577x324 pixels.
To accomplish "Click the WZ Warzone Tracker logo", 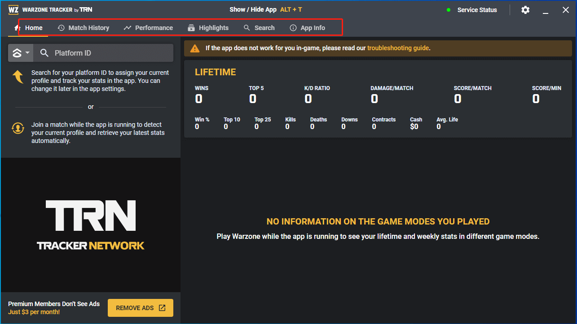I will (x=13, y=9).
